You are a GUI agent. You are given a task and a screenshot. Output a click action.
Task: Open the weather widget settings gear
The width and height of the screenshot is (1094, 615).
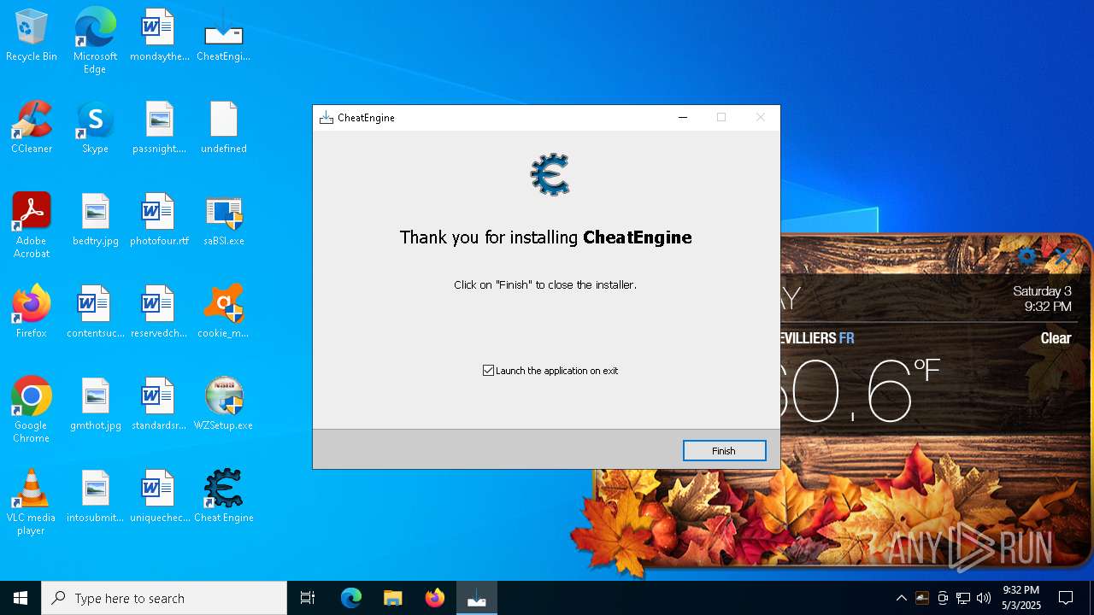point(1027,256)
